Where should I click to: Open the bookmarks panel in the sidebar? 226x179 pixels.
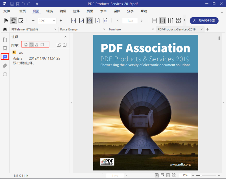point(5,48)
